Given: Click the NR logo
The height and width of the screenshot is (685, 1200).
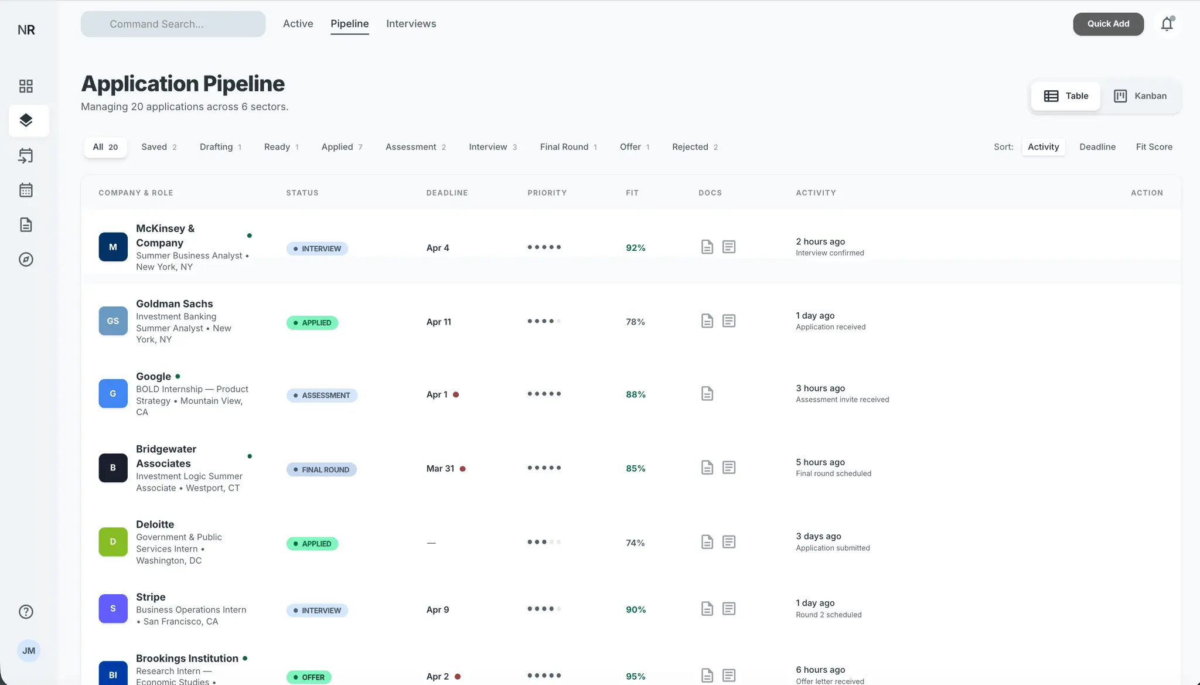Looking at the screenshot, I should pyautogui.click(x=26, y=30).
